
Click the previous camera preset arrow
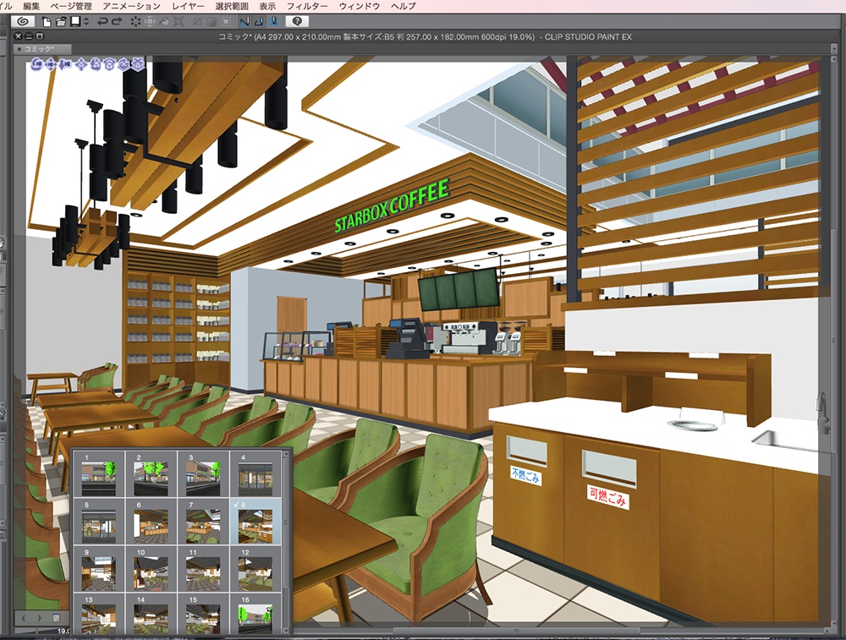pyautogui.click(x=24, y=617)
